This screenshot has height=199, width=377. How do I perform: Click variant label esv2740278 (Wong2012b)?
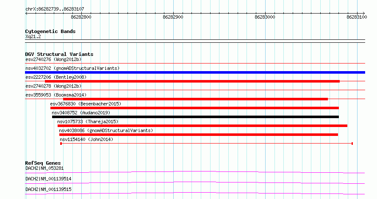pyautogui.click(x=53, y=86)
